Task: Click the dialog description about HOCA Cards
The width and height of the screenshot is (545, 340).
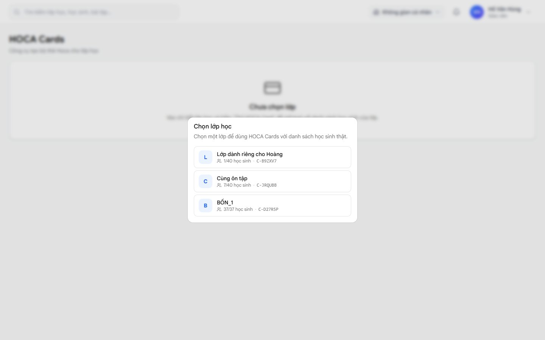Action: tap(271, 136)
